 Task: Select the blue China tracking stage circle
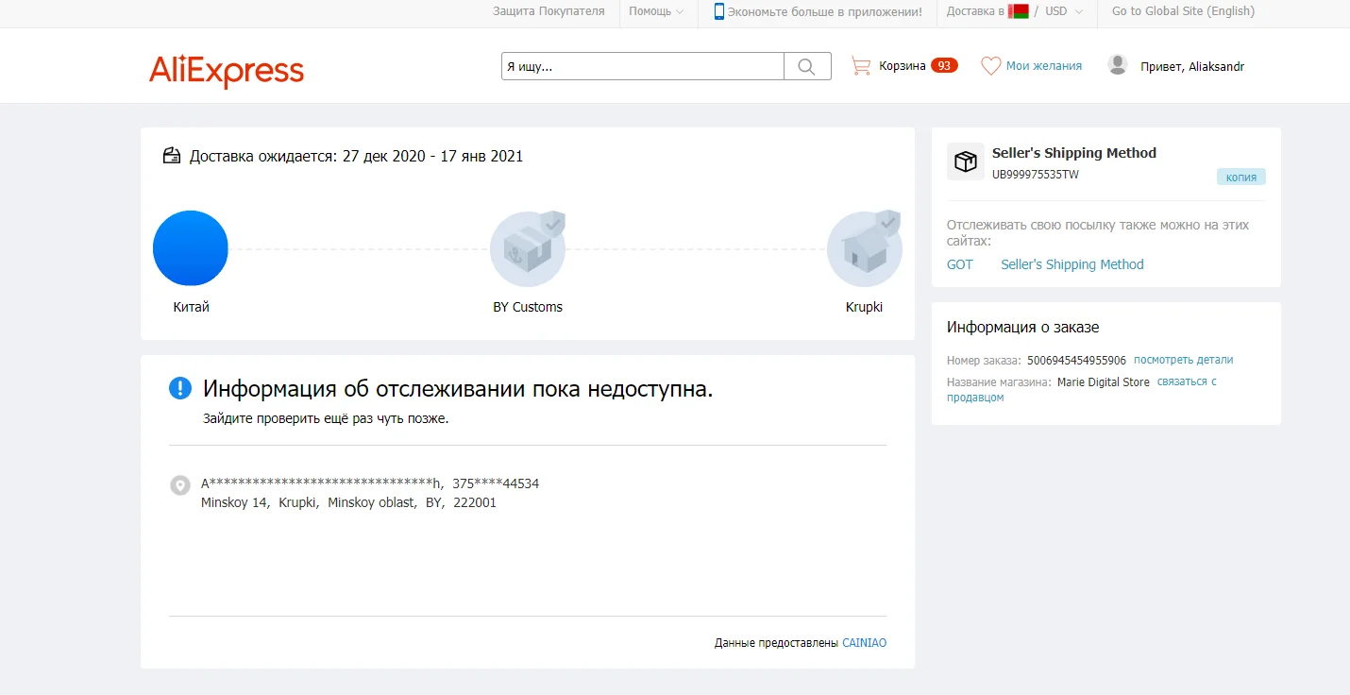pyautogui.click(x=191, y=248)
